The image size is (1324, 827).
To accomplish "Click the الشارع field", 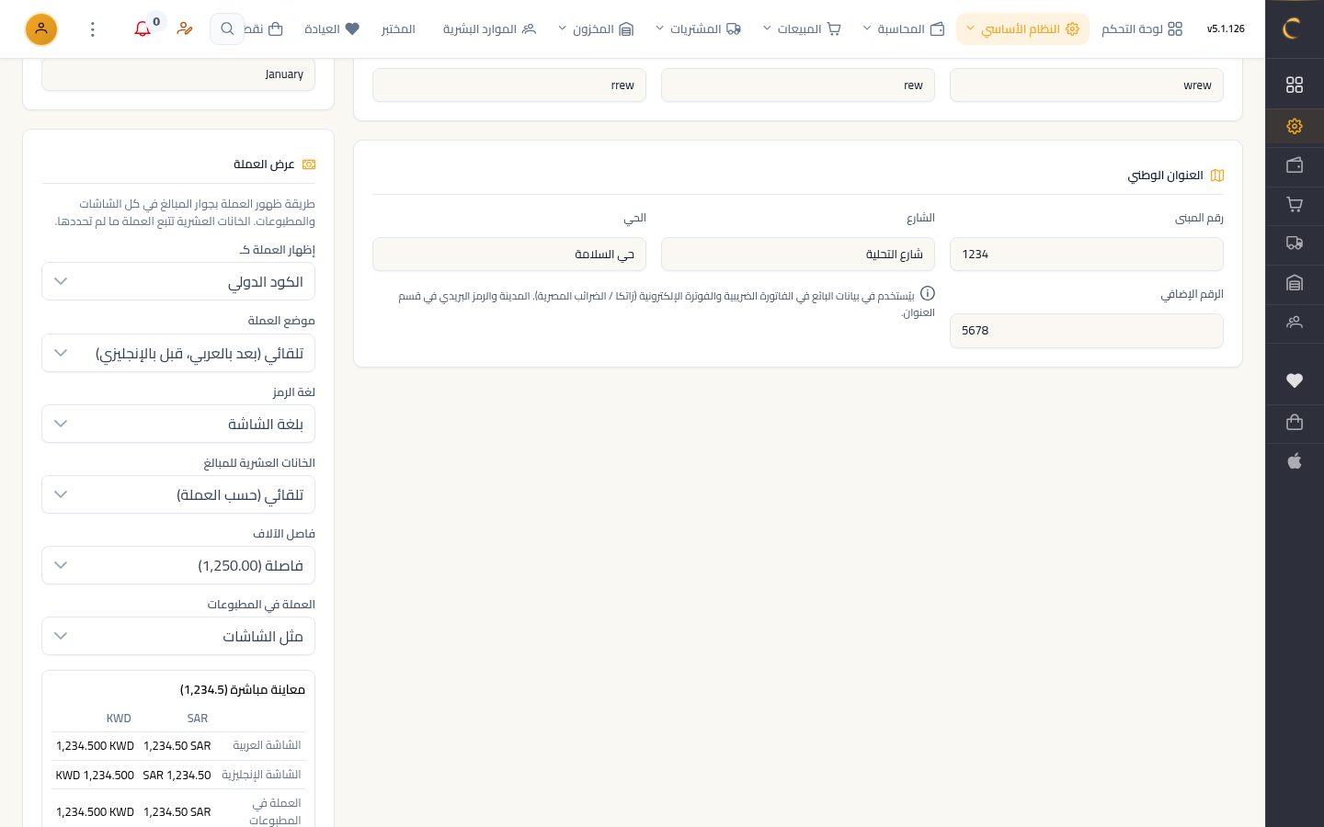I will coord(798,255).
